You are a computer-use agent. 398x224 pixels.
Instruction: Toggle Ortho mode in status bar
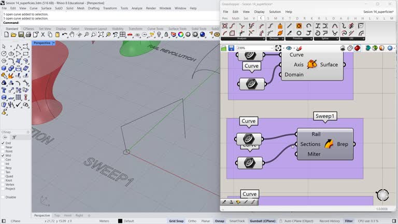click(x=192, y=221)
